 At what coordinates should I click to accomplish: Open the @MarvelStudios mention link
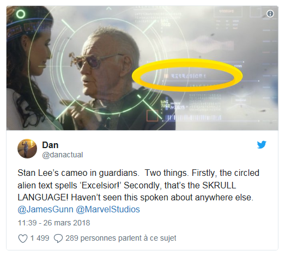pyautogui.click(x=108, y=209)
